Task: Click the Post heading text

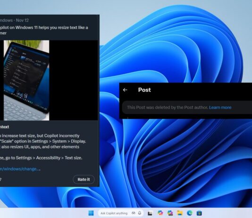Action: coord(144,90)
